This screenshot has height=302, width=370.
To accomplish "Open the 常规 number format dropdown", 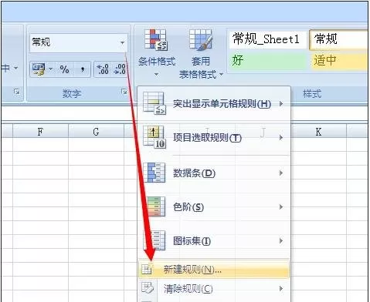I will coord(123,42).
